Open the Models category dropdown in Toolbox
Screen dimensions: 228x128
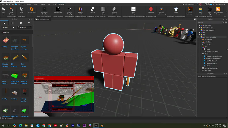point(8,27)
